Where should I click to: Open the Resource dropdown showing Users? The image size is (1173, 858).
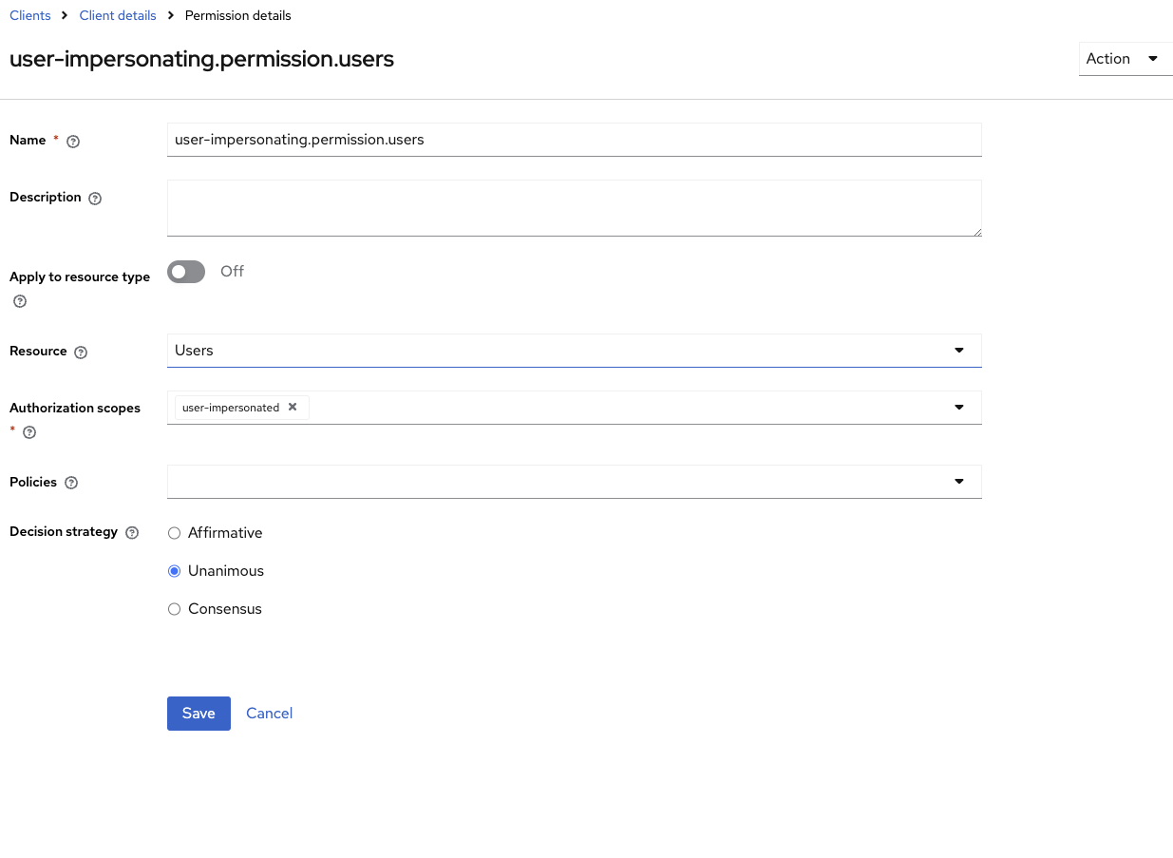point(959,351)
